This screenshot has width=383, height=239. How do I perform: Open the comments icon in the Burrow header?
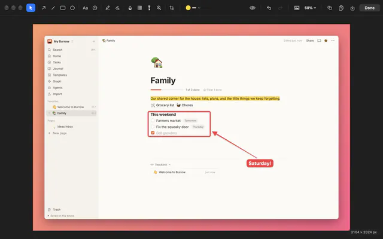click(x=319, y=41)
